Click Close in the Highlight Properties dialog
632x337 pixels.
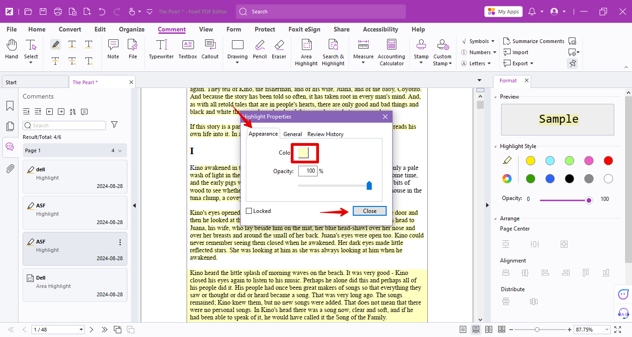coord(369,211)
